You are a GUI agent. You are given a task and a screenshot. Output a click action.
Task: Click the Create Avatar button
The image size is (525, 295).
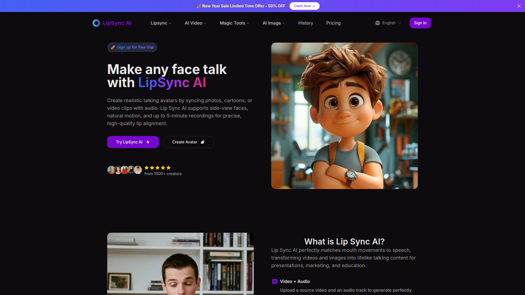tap(188, 142)
